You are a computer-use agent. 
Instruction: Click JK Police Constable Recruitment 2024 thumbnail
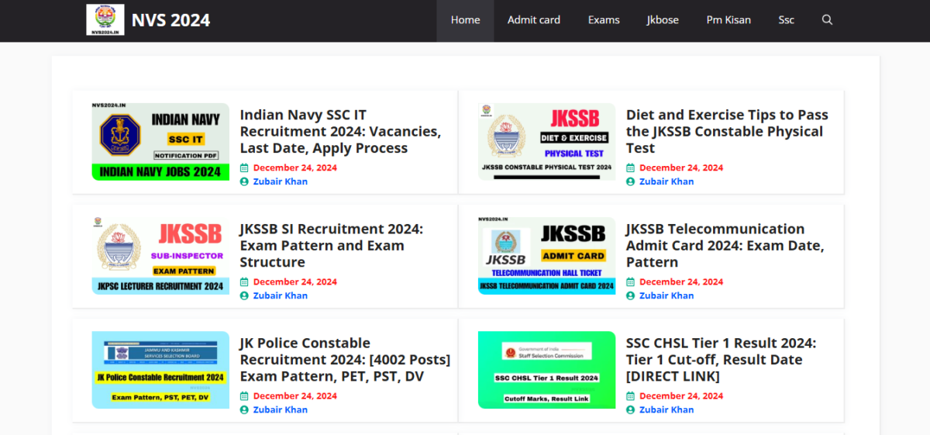[160, 370]
